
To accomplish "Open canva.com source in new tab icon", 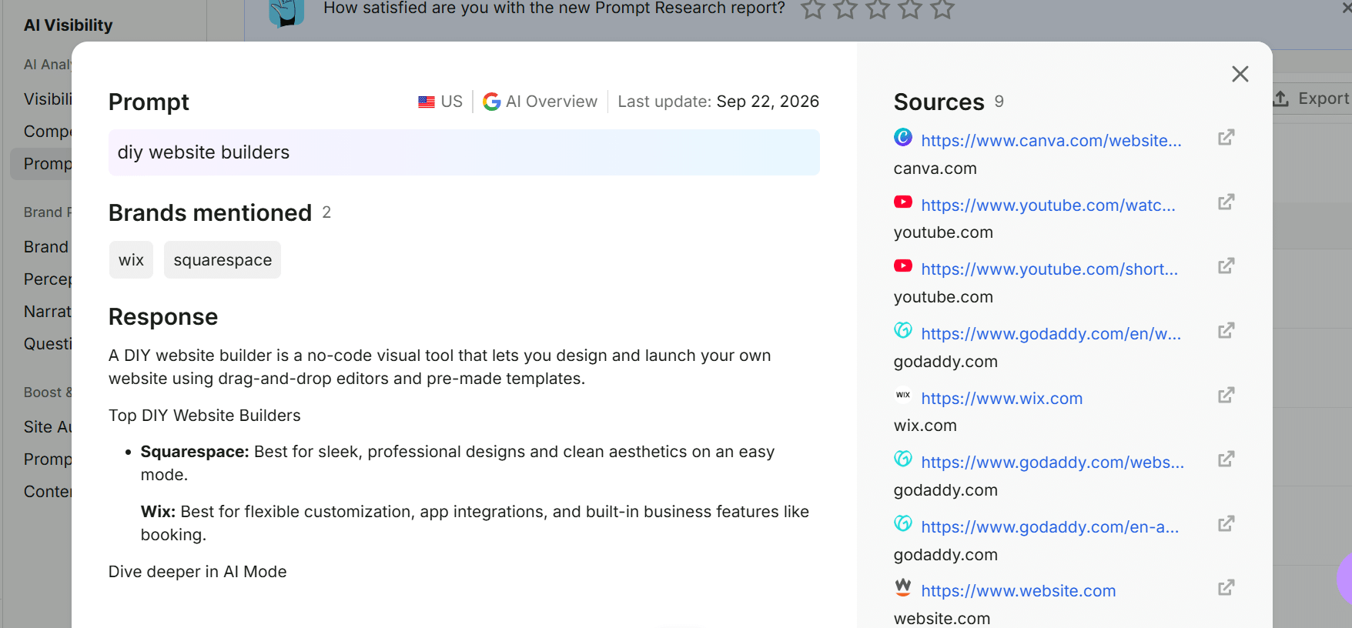I will click(x=1226, y=138).
